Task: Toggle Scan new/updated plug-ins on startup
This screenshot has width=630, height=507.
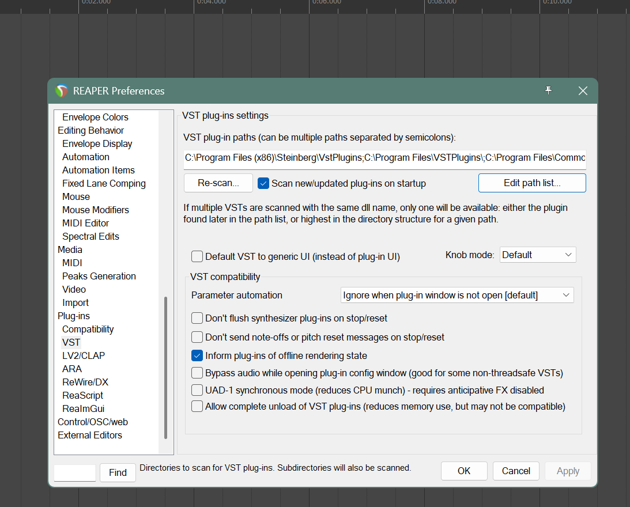Action: [263, 183]
